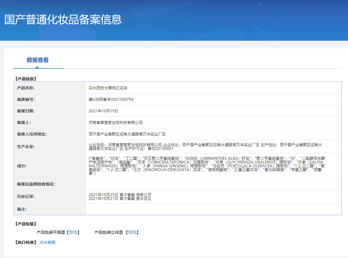
Task: Click the 备案人住所地址 row label
Action: pyautogui.click(x=32, y=134)
